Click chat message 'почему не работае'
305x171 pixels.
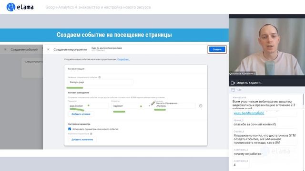coord(247,154)
